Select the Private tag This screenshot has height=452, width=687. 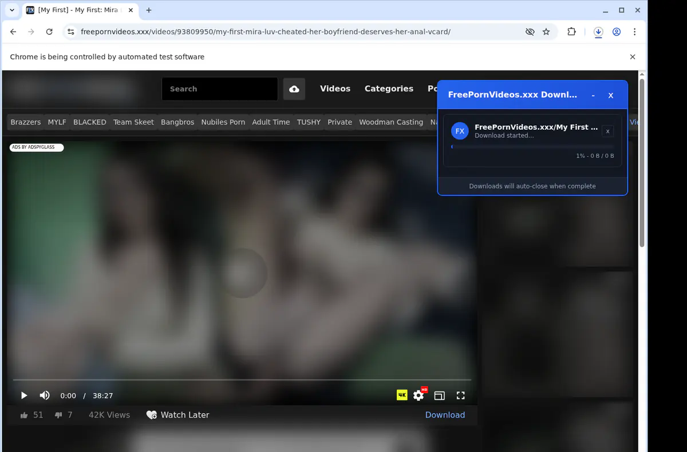pos(339,122)
